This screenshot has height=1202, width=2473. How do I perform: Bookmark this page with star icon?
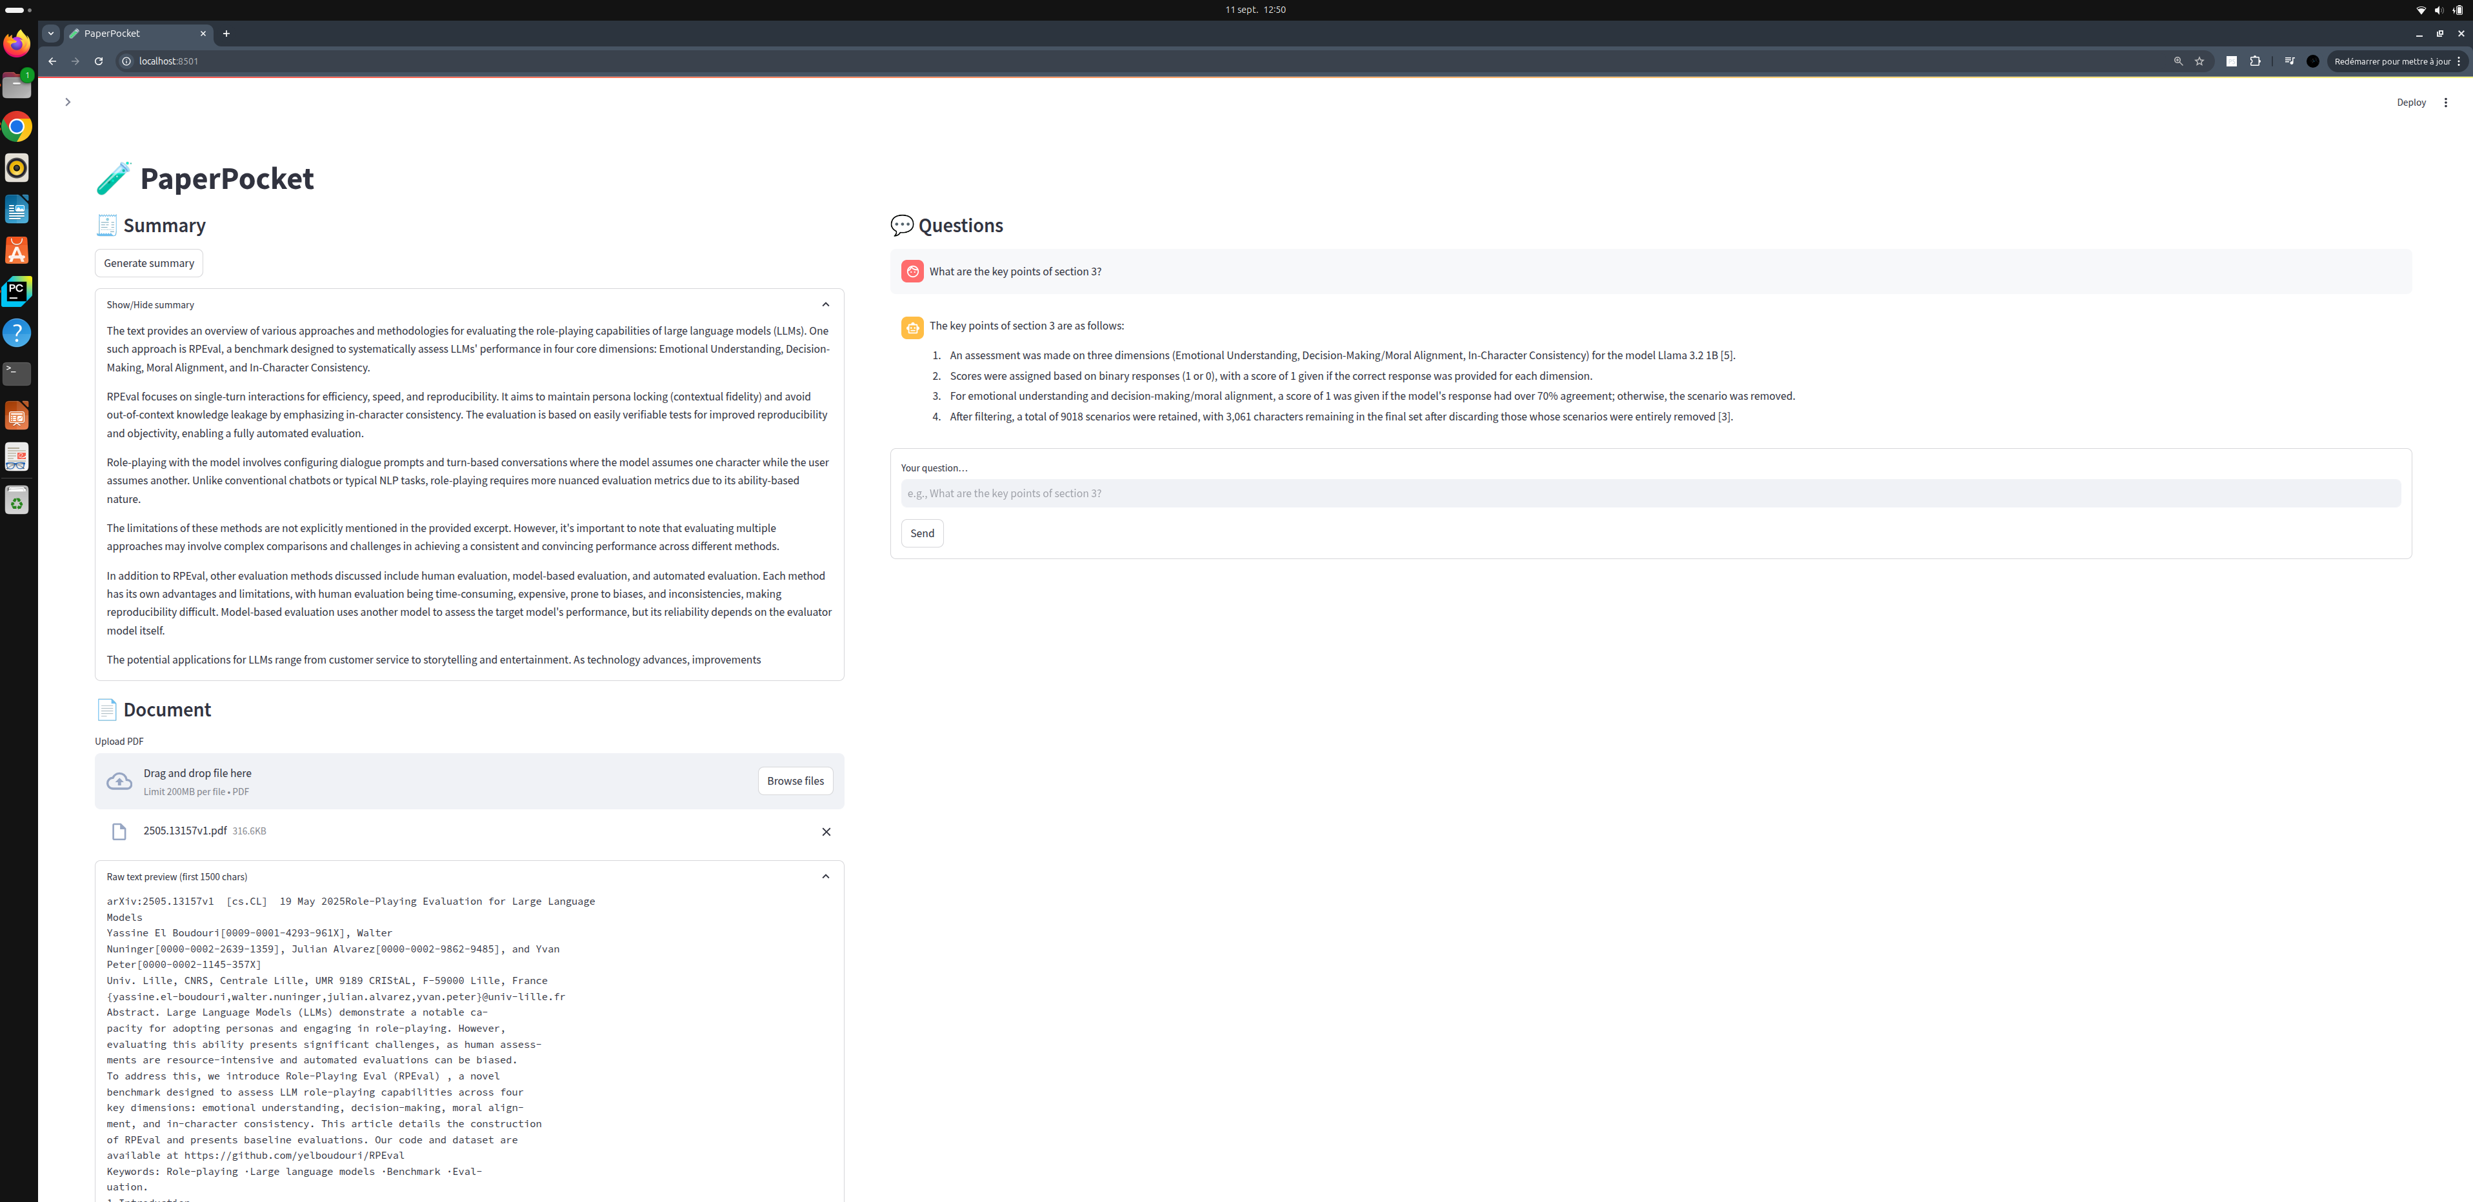pos(2199,61)
